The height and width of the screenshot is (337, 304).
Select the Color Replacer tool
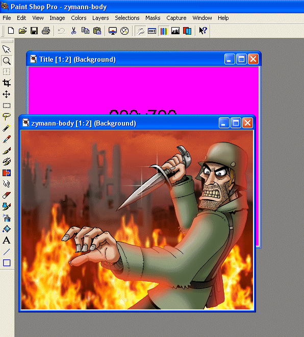point(7,173)
